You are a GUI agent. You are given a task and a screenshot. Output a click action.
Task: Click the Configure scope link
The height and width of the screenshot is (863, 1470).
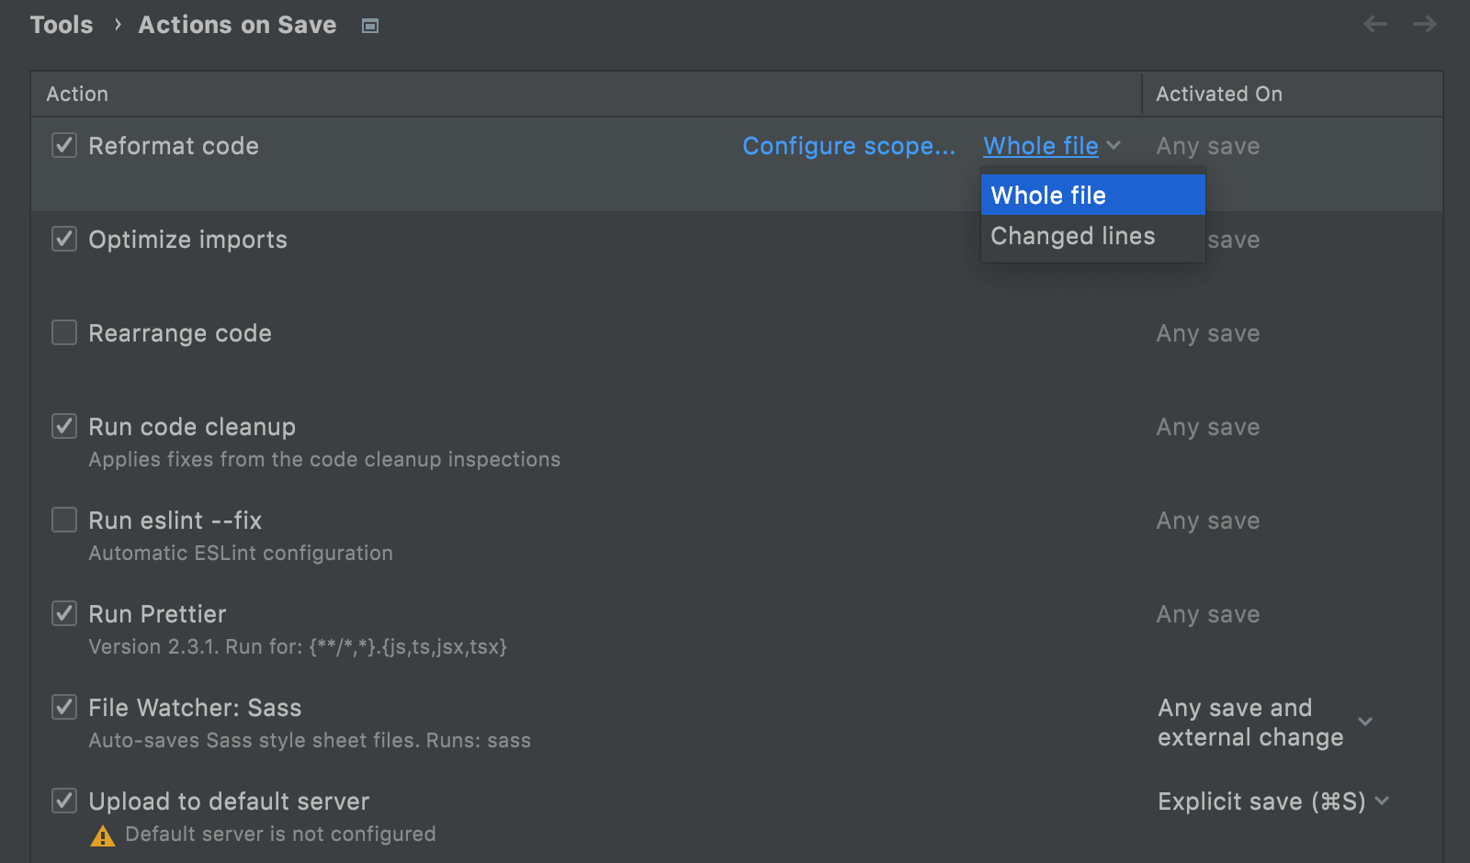848,145
